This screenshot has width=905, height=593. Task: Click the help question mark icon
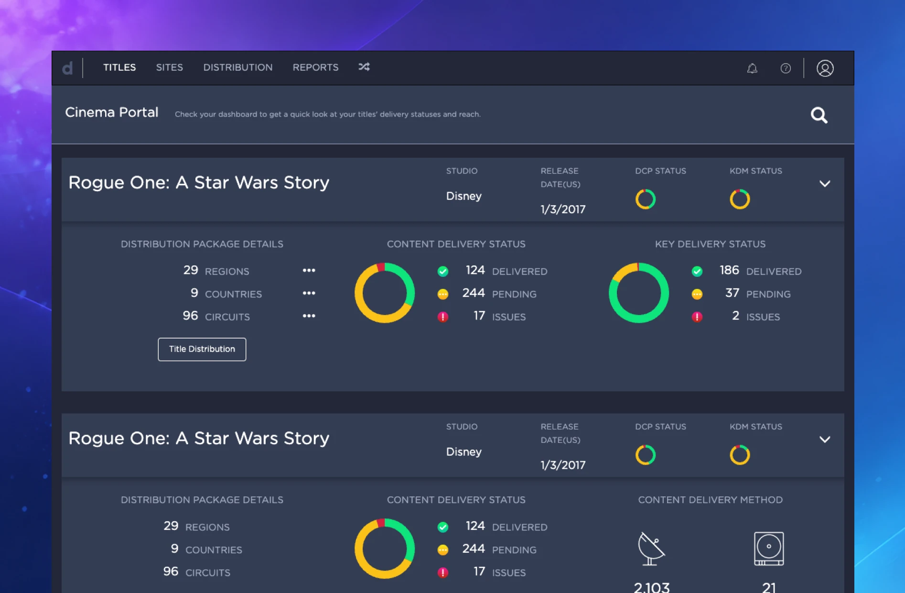tap(786, 68)
